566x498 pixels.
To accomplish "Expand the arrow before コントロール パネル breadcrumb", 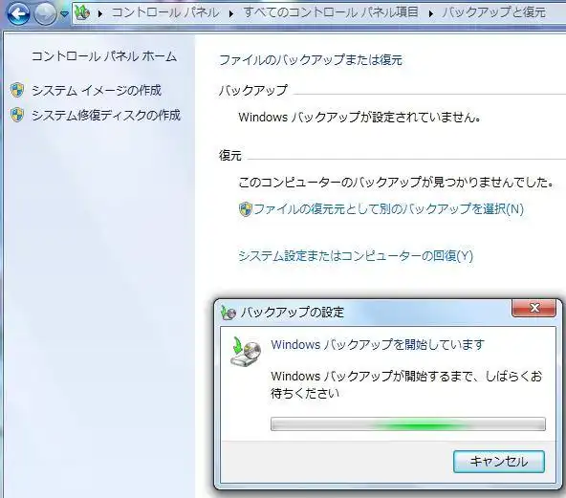I will pyautogui.click(x=100, y=13).
